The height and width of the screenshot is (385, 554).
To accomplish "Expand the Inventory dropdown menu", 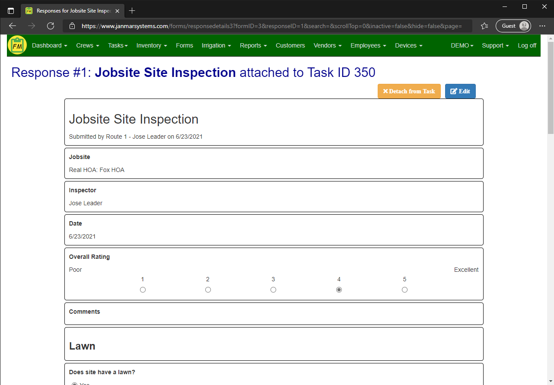I will [152, 45].
